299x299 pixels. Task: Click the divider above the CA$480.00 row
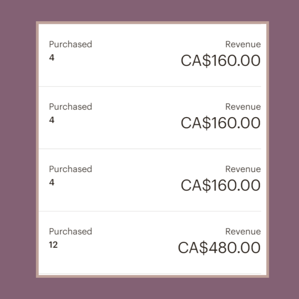click(x=150, y=211)
